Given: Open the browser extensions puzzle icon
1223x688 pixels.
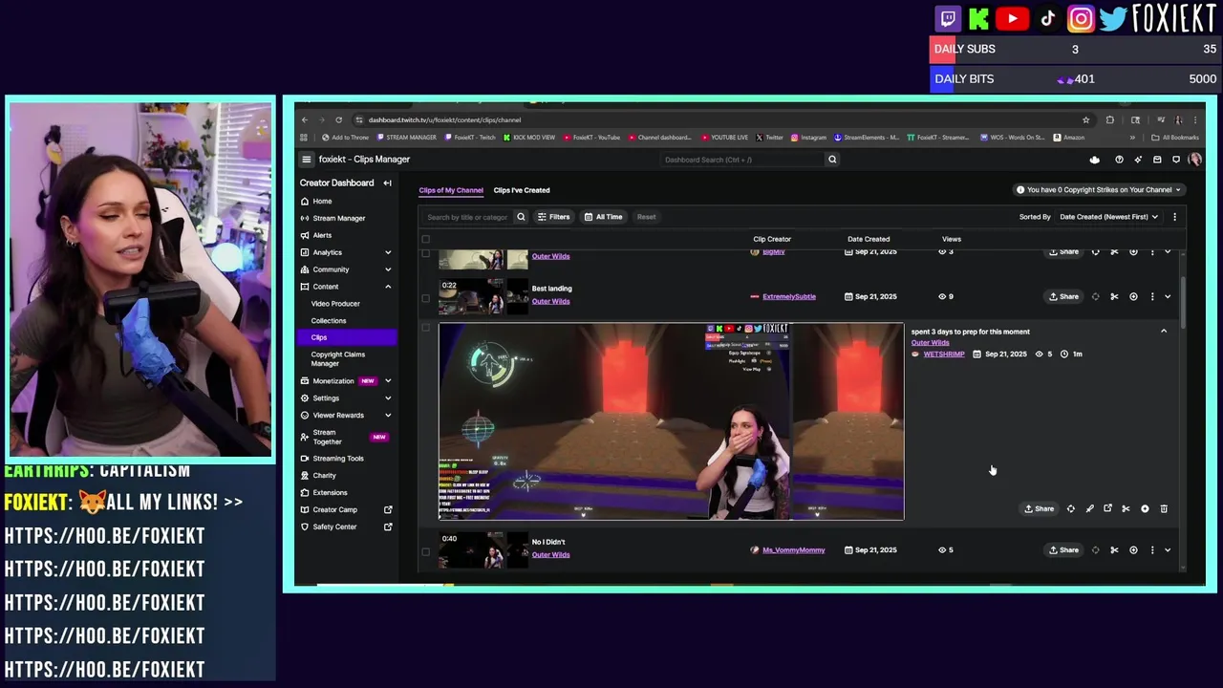Looking at the screenshot, I should [1109, 120].
